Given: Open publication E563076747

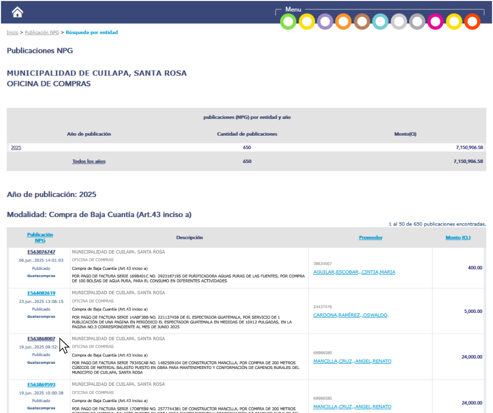Looking at the screenshot, I should tap(41, 252).
